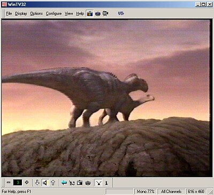Click the channel number display showing 3
The height and width of the screenshot is (195, 214).
coord(18,183)
